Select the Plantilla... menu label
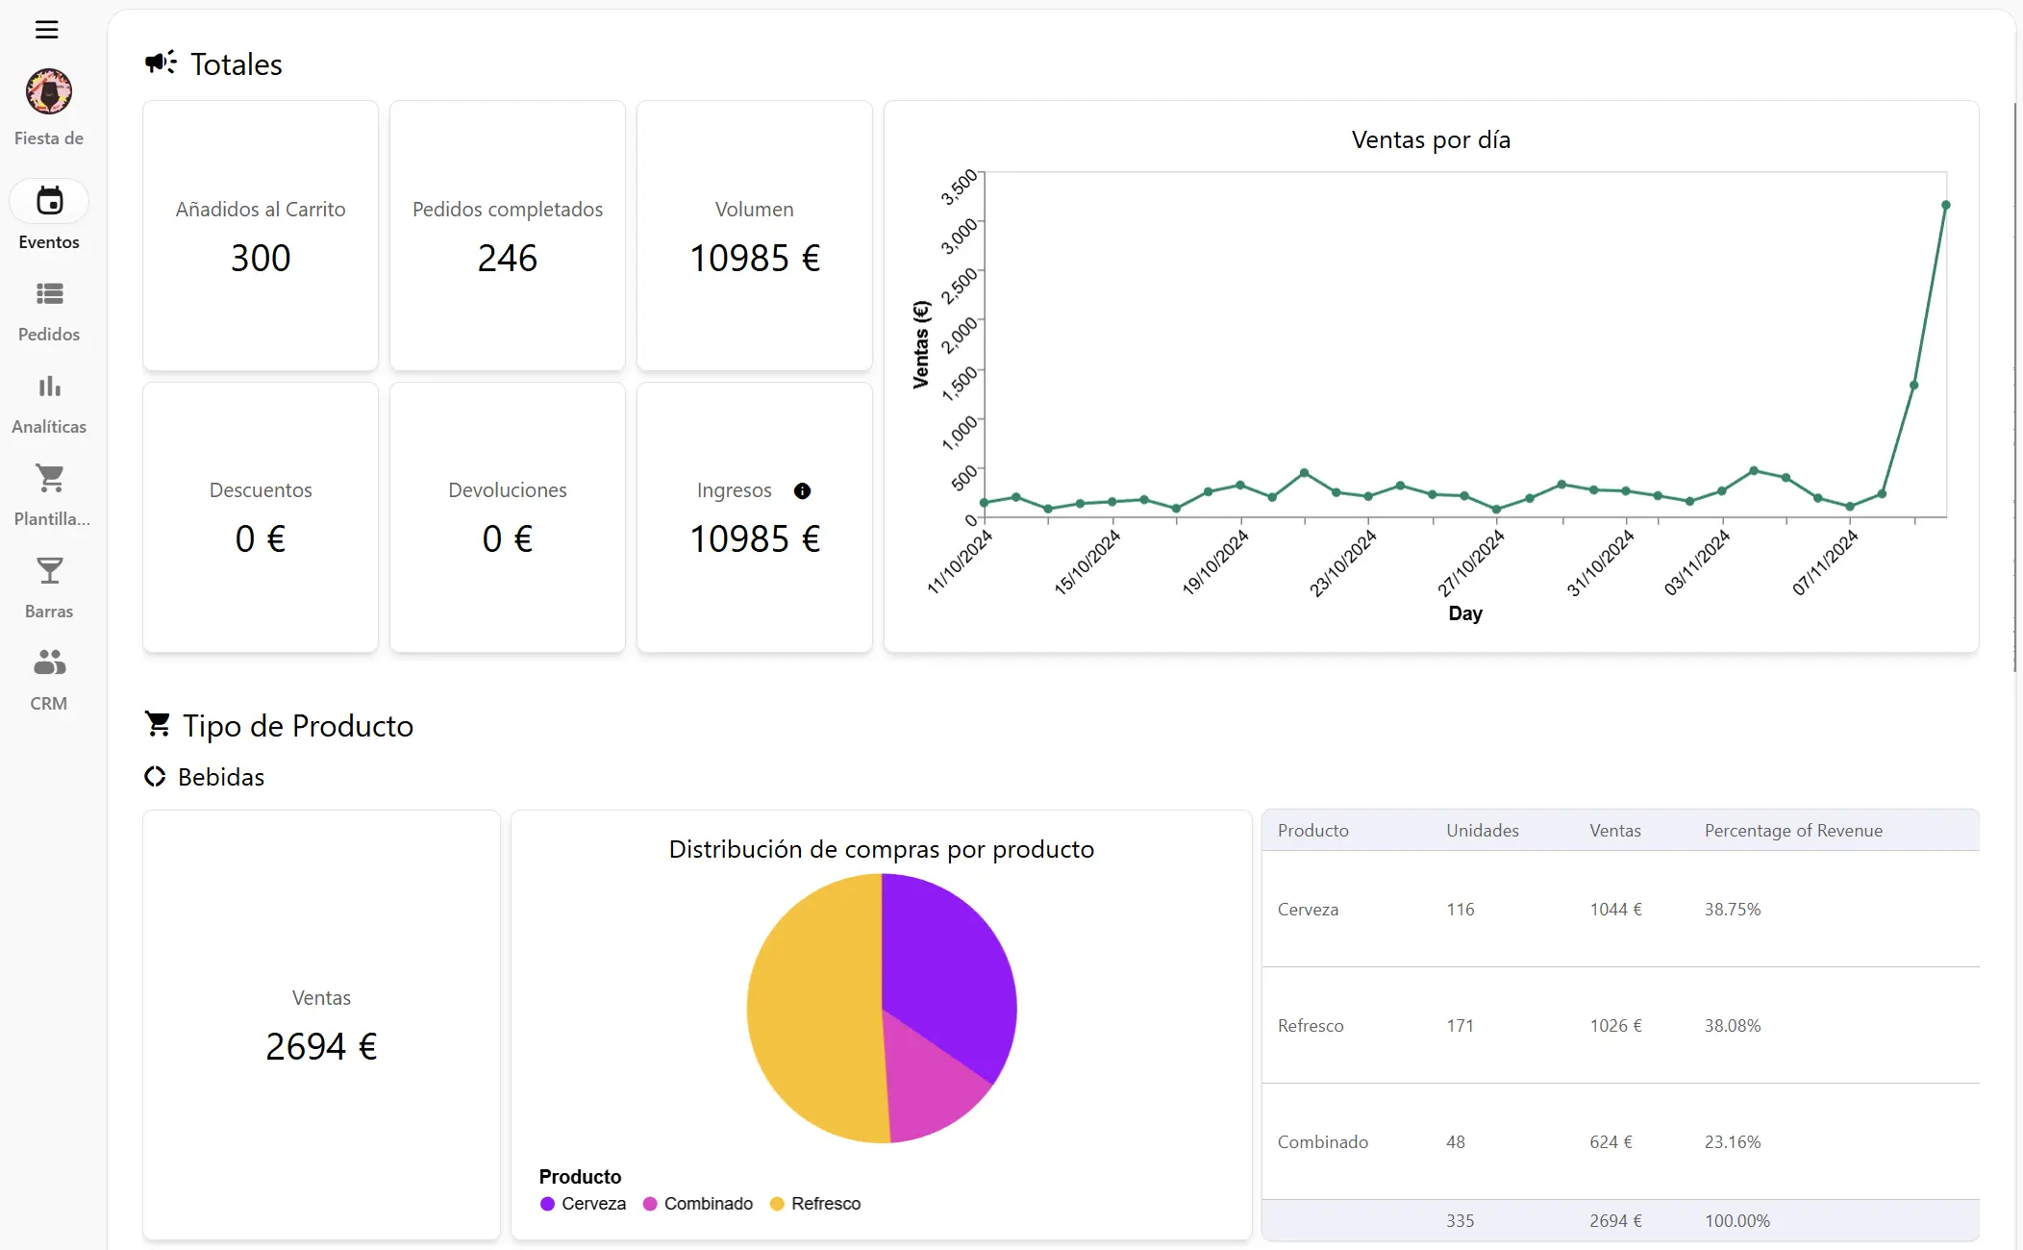 (x=52, y=519)
